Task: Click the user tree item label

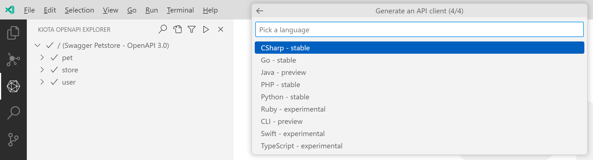Action: coord(69,82)
